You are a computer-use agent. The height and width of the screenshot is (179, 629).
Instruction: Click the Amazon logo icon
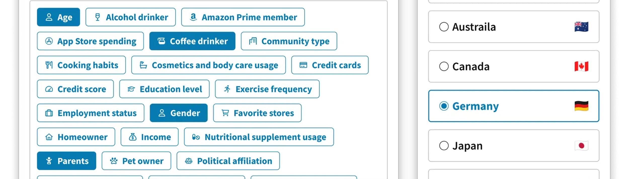pyautogui.click(x=193, y=17)
